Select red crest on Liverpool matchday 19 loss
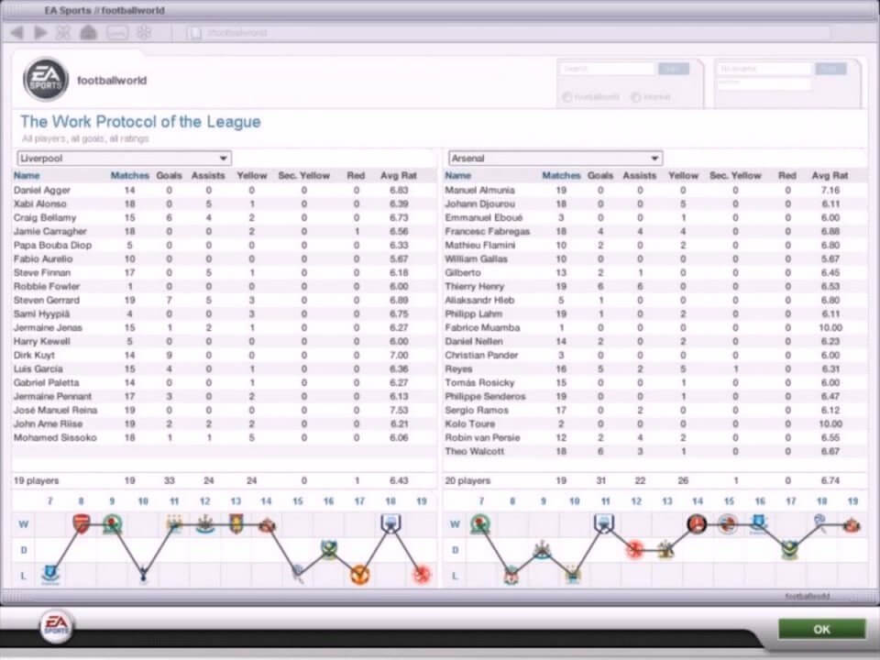The image size is (880, 660). click(x=422, y=575)
